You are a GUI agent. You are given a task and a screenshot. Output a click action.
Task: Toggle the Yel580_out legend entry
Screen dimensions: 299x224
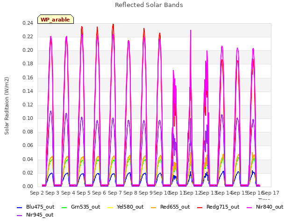click(126, 207)
